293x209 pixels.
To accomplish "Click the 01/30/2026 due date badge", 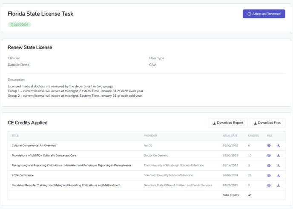I will pyautogui.click(x=19, y=25).
